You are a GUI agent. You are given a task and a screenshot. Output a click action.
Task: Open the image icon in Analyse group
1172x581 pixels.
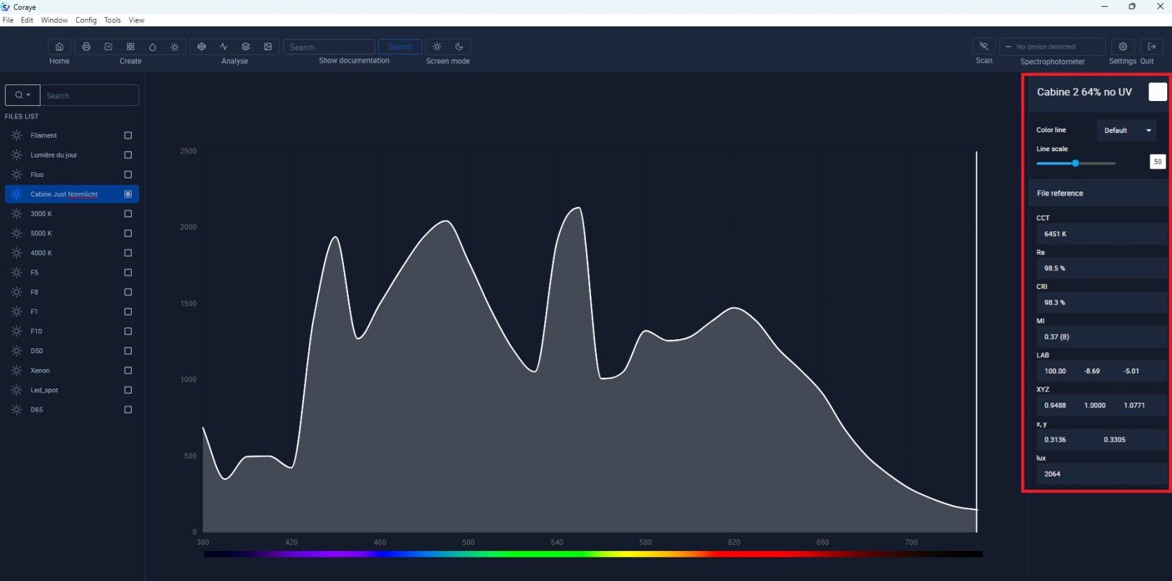tap(268, 47)
